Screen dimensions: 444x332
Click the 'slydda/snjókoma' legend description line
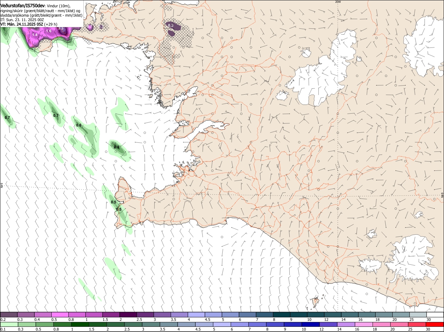tap(41, 15)
